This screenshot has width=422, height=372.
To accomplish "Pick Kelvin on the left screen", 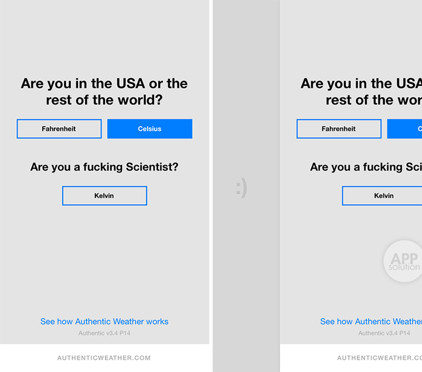I will pyautogui.click(x=104, y=196).
